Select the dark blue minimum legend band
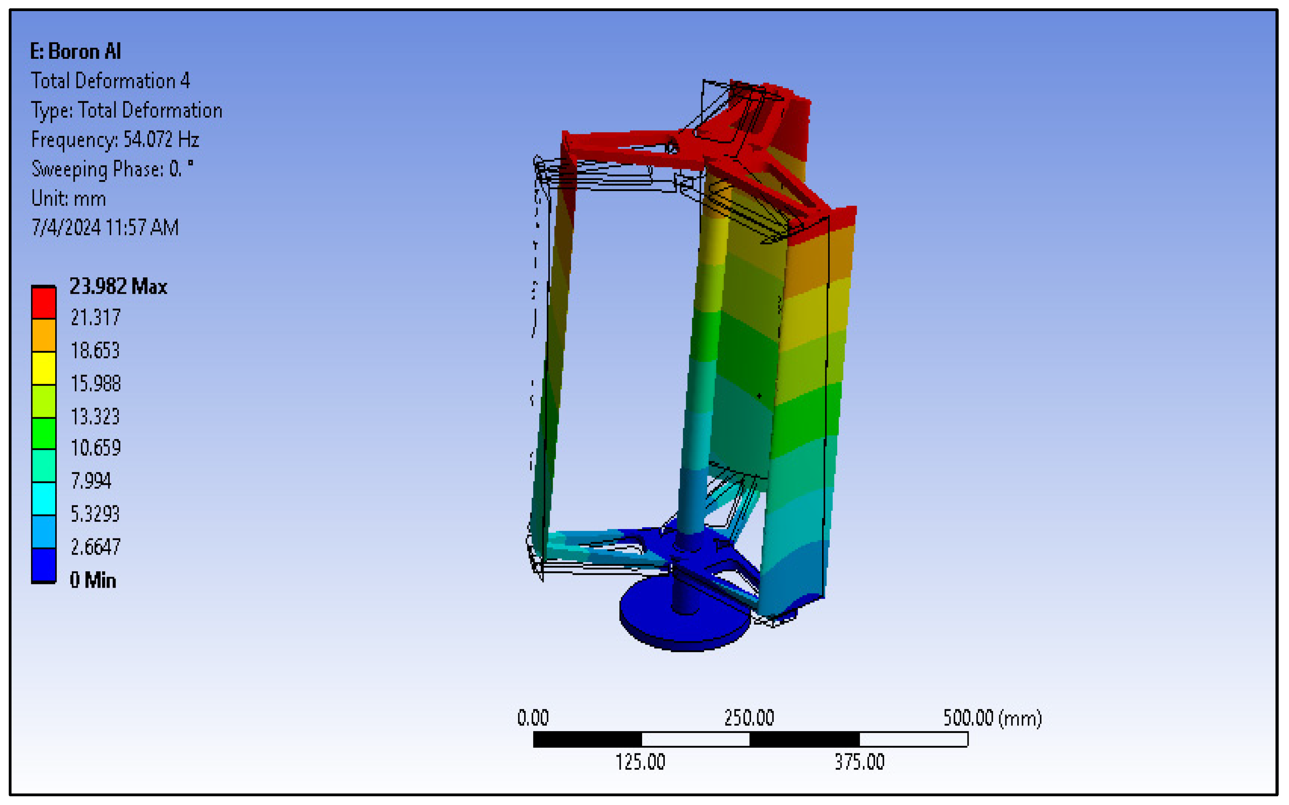The image size is (1289, 805). pos(44,565)
